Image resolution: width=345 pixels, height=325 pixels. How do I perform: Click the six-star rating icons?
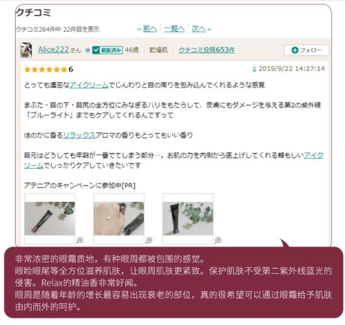(x=45, y=70)
